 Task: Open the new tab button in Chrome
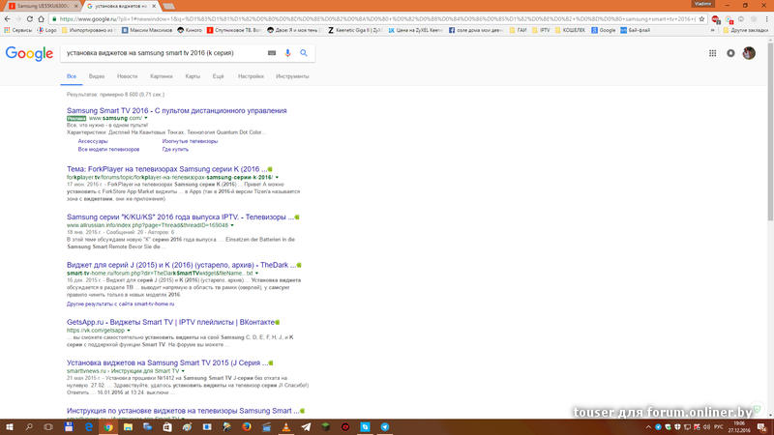(x=168, y=7)
